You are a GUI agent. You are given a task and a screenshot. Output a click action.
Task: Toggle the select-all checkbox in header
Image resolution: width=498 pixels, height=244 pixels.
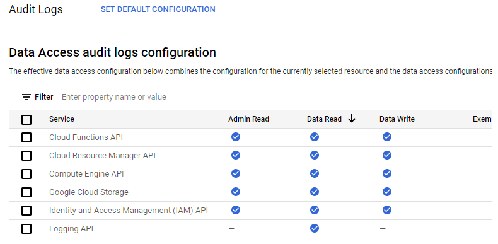click(x=26, y=119)
